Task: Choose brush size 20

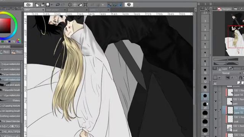Action: 205,106
